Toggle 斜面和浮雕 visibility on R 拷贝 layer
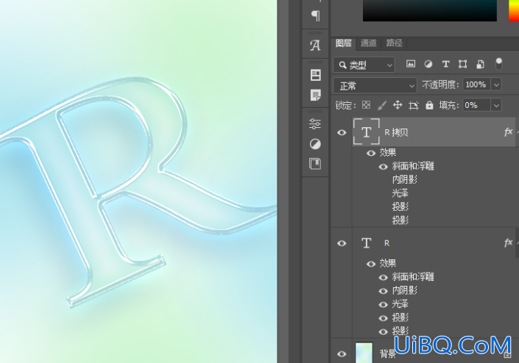The image size is (519, 363). click(384, 167)
